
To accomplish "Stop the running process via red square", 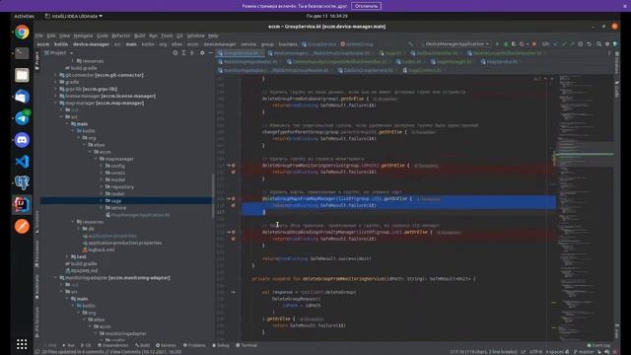I will pyautogui.click(x=534, y=43).
